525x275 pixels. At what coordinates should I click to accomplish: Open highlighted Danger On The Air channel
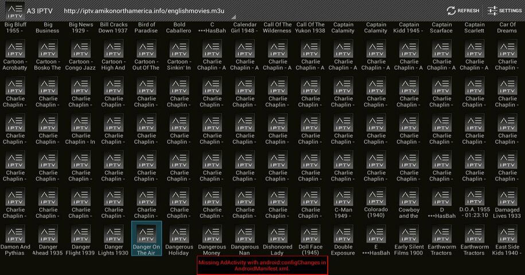pos(146,238)
